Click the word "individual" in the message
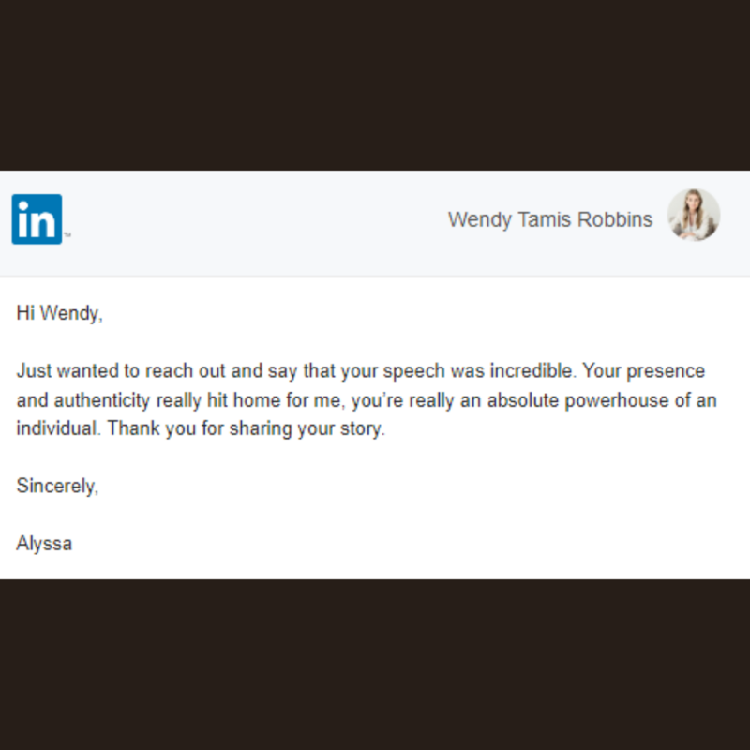This screenshot has height=750, width=750. tap(56, 428)
